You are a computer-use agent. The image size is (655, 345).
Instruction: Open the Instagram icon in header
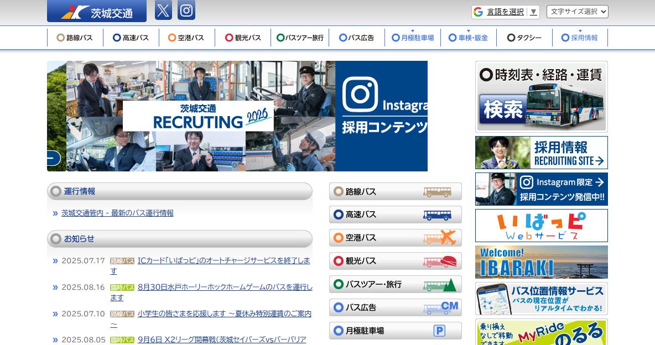click(186, 10)
